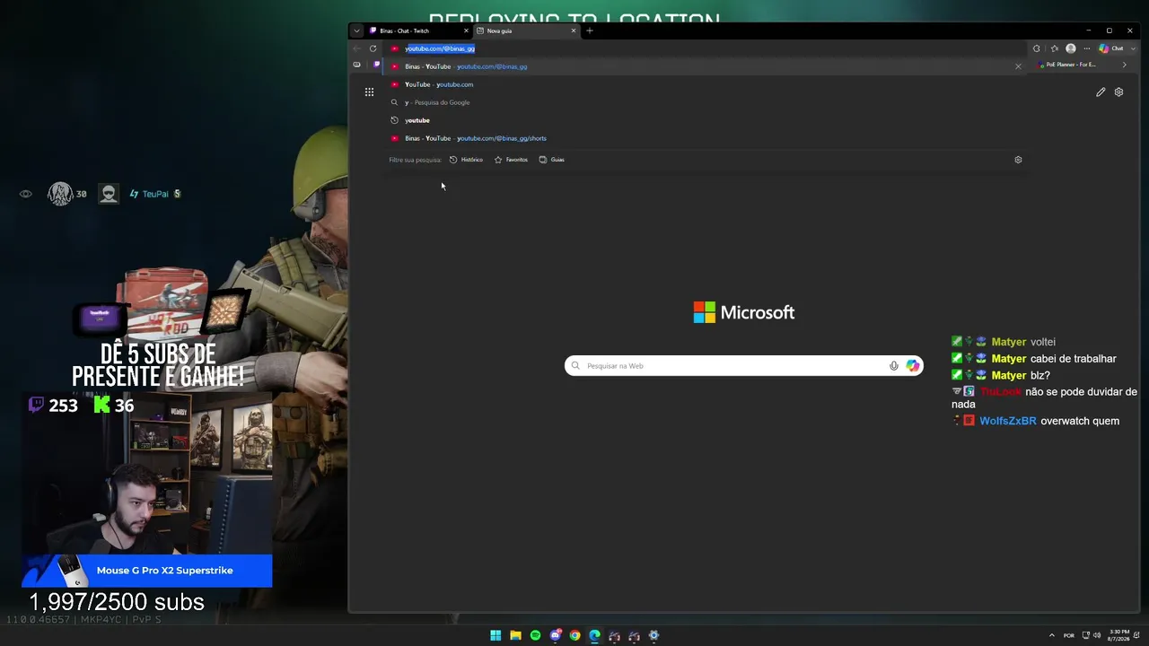Click the address bar with youtube.com/@binas_gg

click(x=705, y=48)
